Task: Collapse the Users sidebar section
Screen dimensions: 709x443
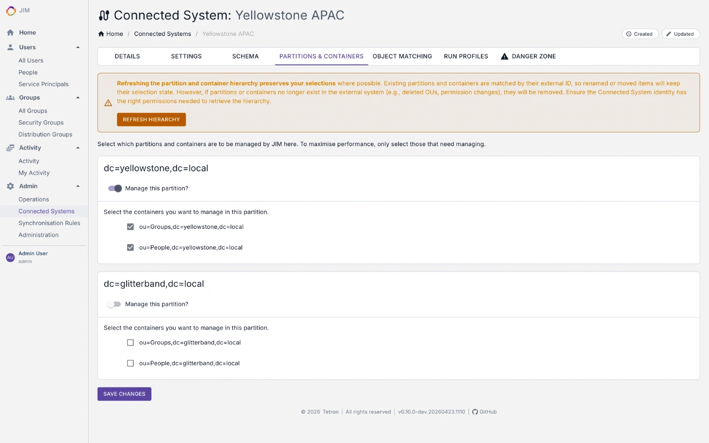Action: click(x=78, y=47)
